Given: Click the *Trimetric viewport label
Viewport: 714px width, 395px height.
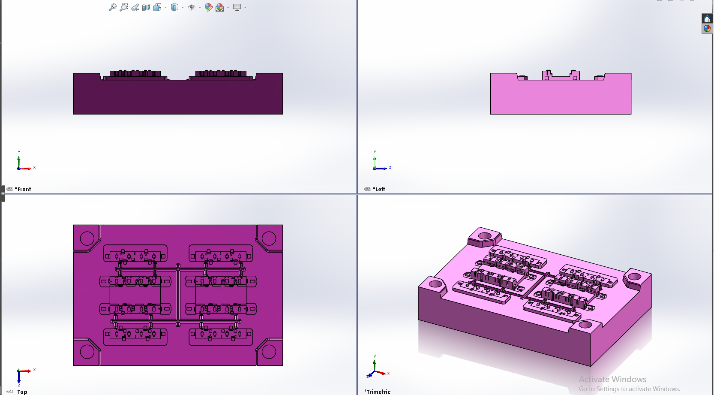Looking at the screenshot, I should point(378,392).
